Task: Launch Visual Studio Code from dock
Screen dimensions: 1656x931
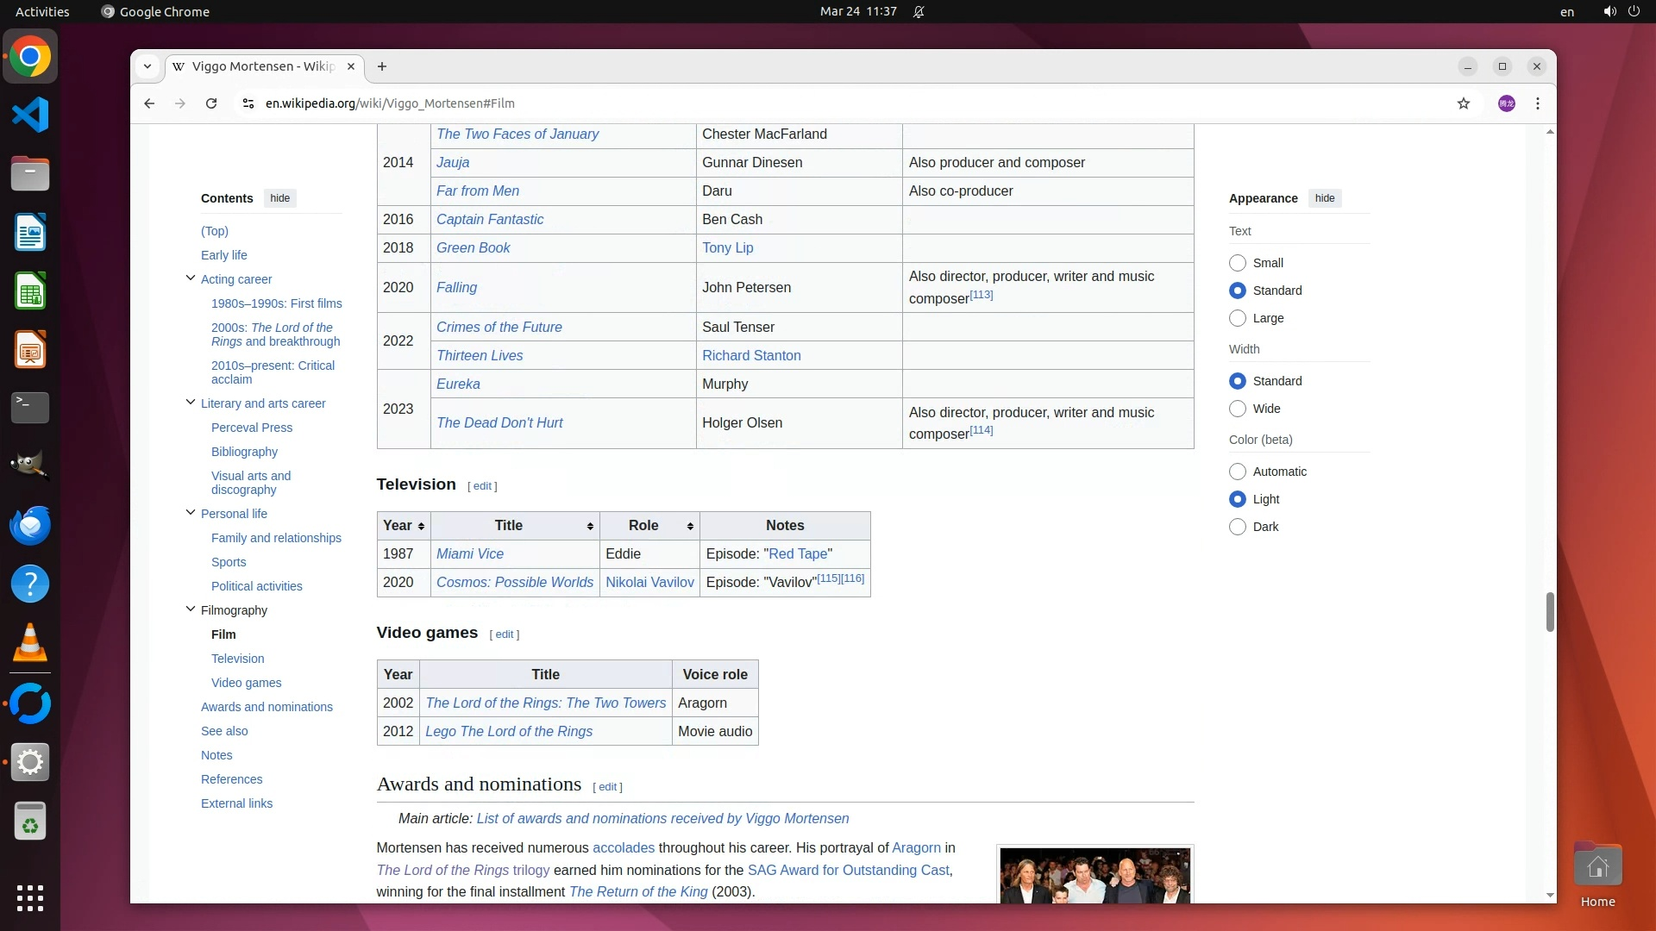Action: [x=30, y=116]
